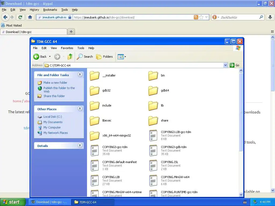Open URL bar history dropdown in Mypal
The image size is (275, 206).
coord(207,17)
